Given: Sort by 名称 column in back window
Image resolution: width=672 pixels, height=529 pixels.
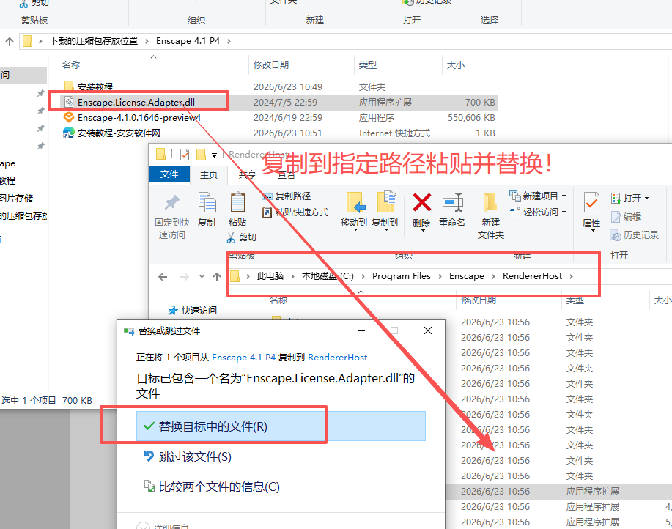Looking at the screenshot, I should point(71,64).
